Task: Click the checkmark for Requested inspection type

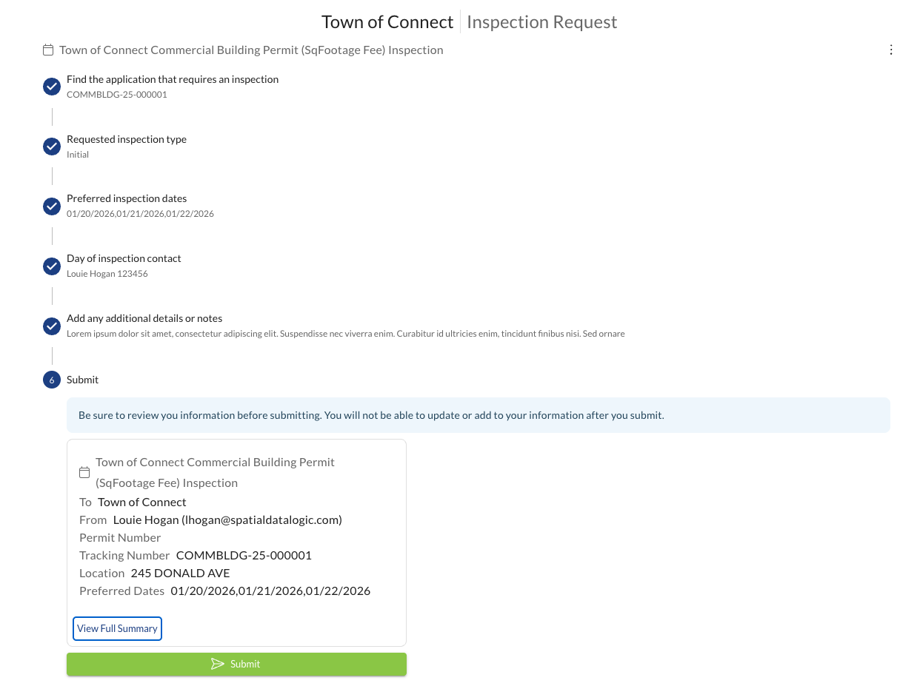Action: pyautogui.click(x=52, y=147)
